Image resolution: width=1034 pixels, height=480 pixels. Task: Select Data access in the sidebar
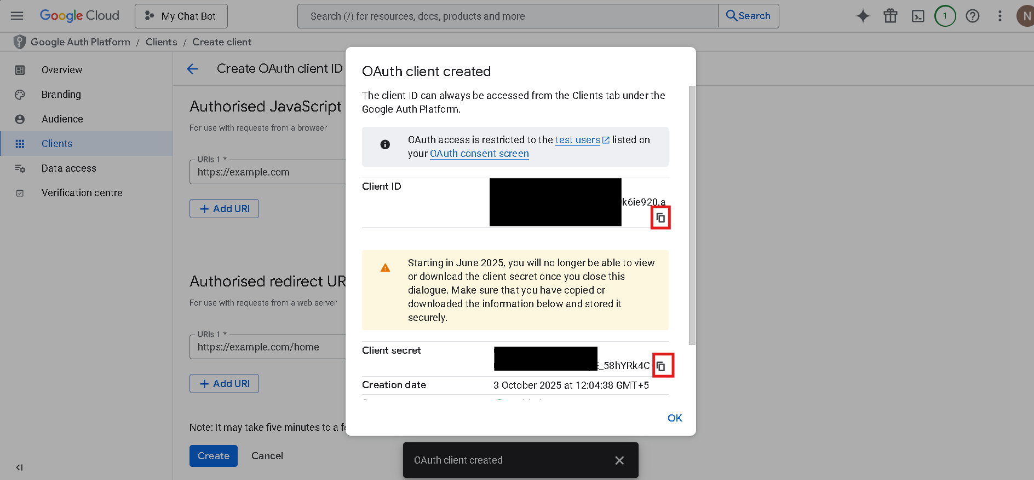(68, 168)
